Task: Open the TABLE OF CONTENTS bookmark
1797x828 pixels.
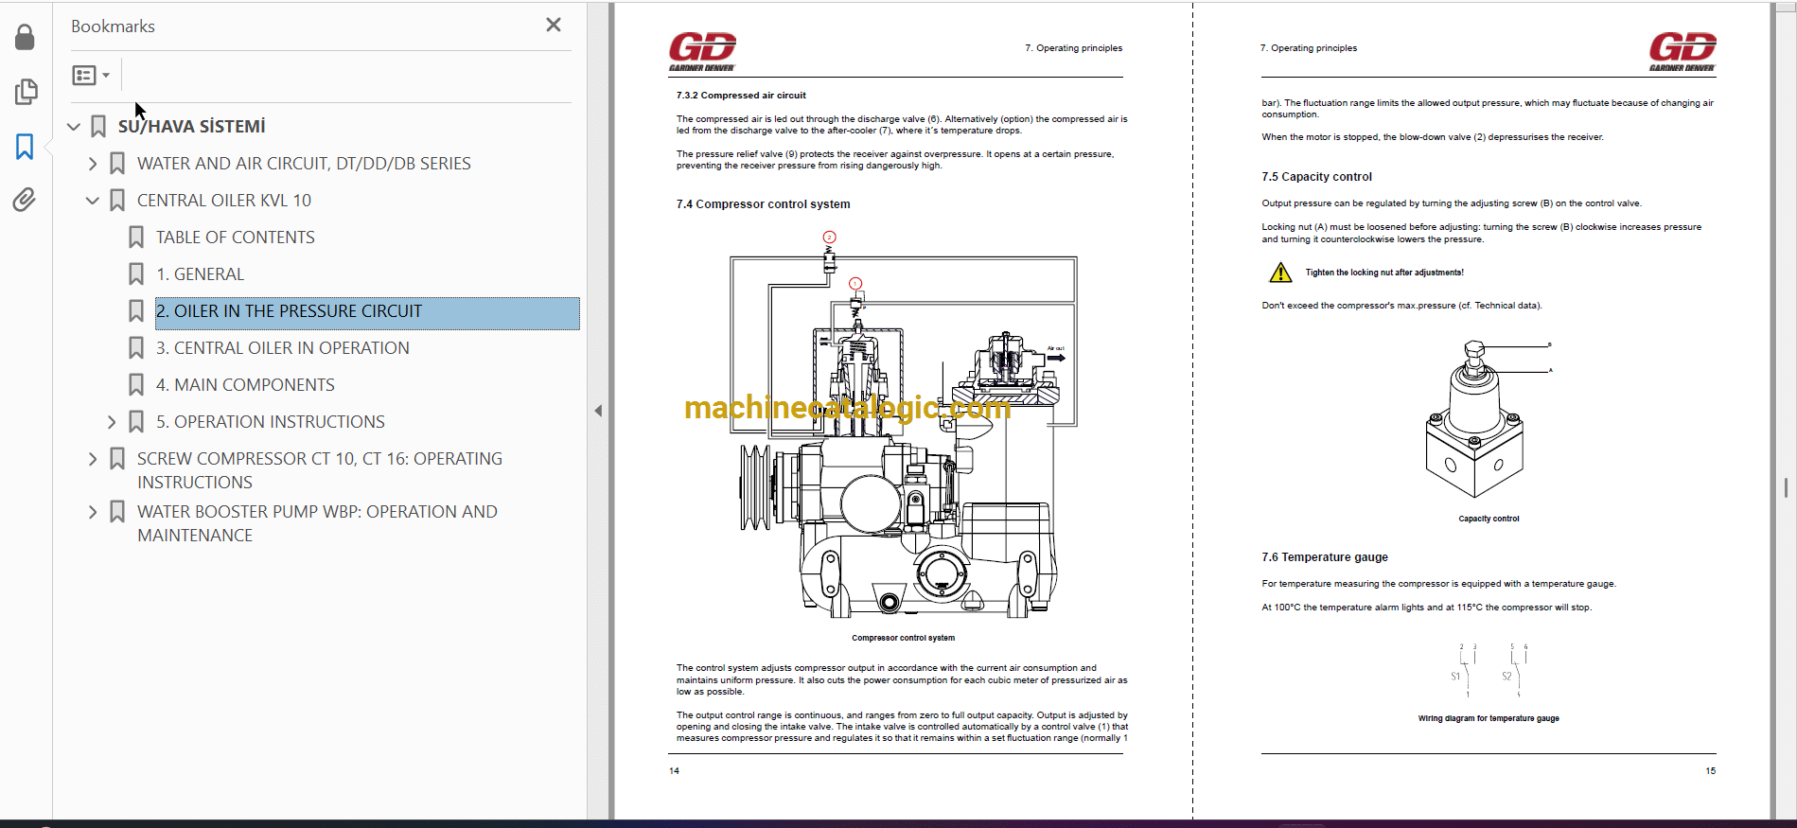Action: pos(236,238)
